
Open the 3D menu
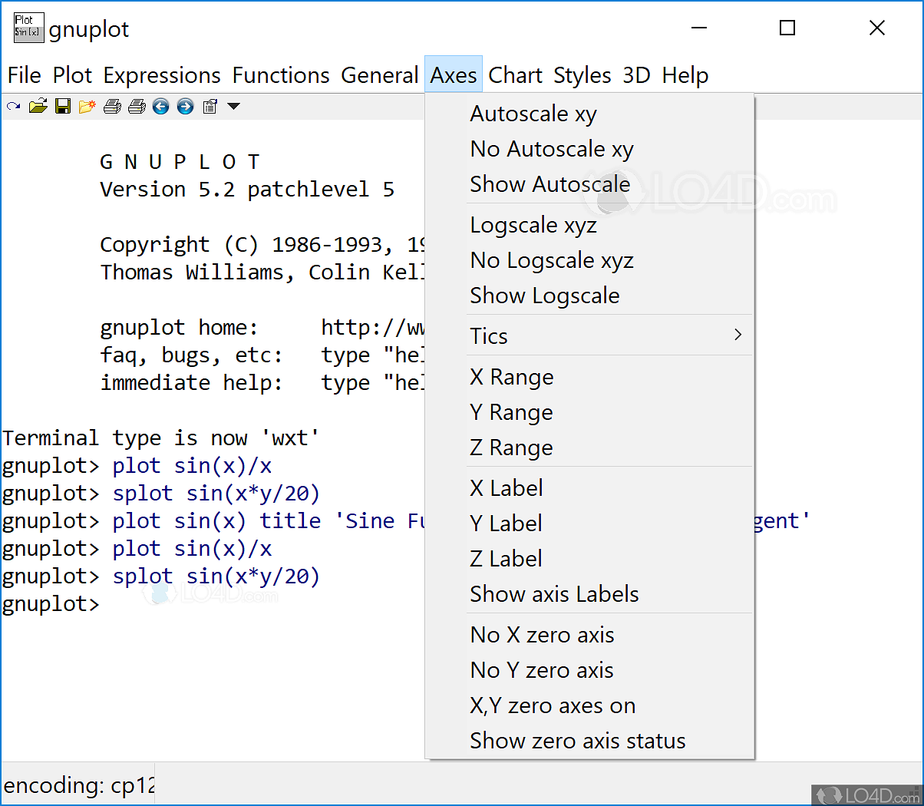point(636,74)
